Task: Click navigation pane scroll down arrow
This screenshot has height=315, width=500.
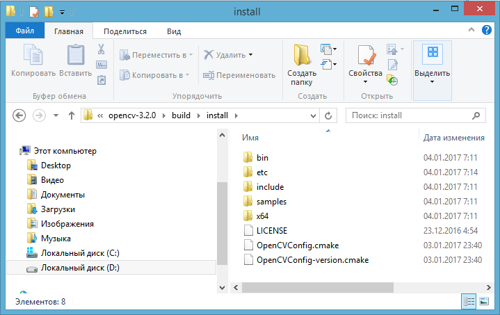Action: (x=223, y=288)
